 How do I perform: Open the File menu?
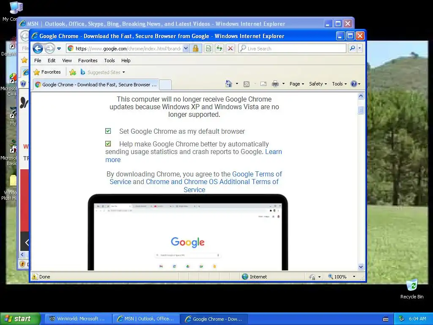[x=38, y=61]
